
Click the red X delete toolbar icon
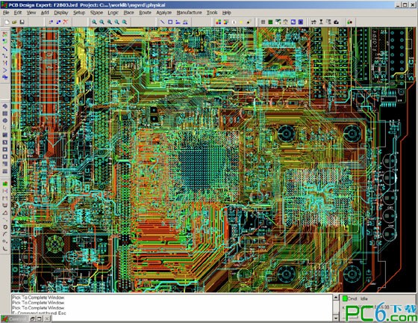[66, 22]
